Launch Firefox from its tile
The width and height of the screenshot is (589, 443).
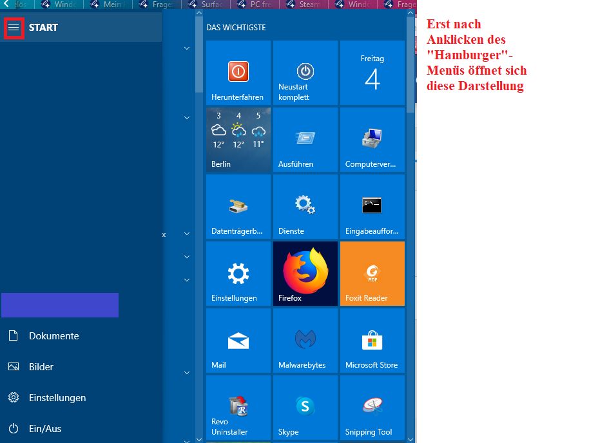305,274
